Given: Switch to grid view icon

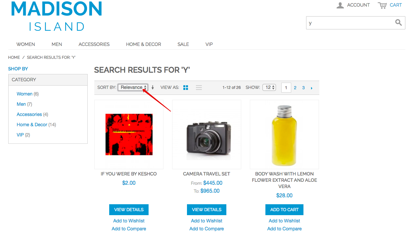Looking at the screenshot, I should point(186,88).
